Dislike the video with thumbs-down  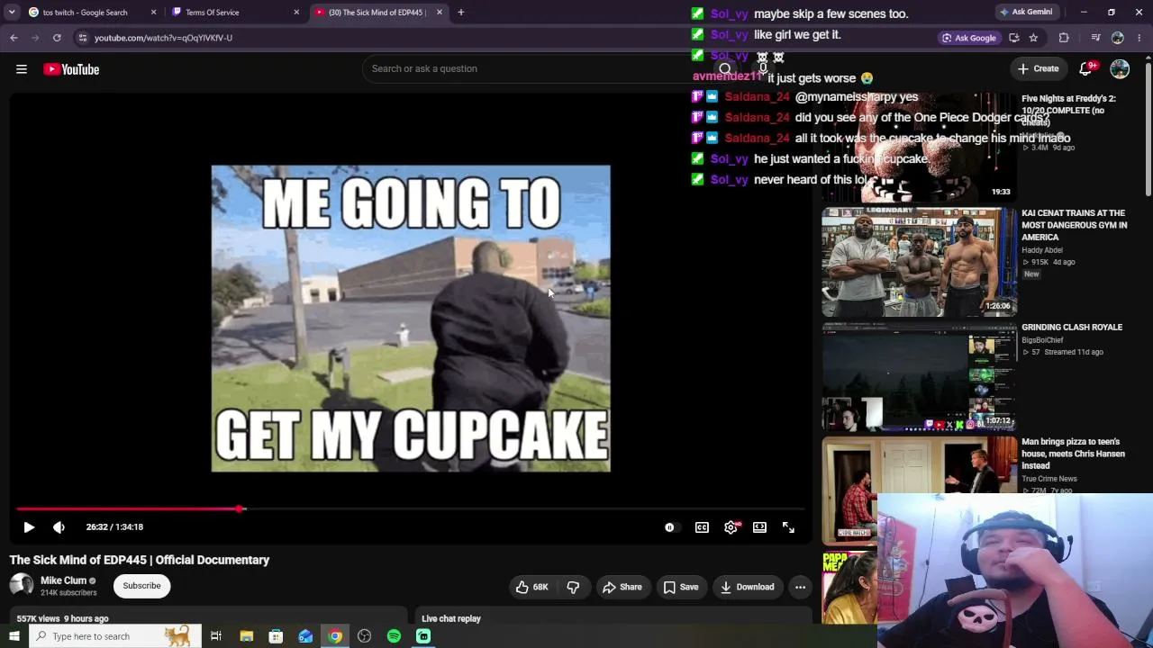tap(573, 587)
